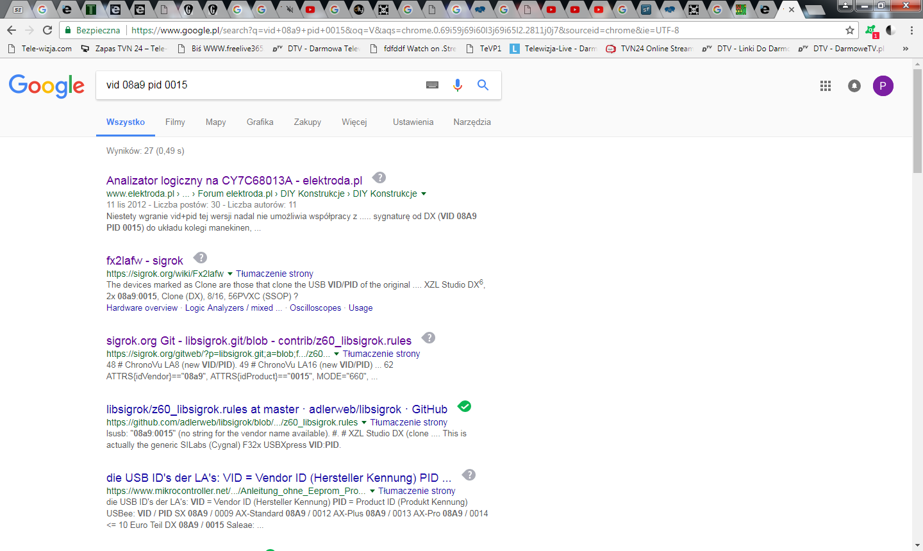Open the Analizator logiczny na CY7C68013A result
923x551 pixels.
pyautogui.click(x=235, y=180)
